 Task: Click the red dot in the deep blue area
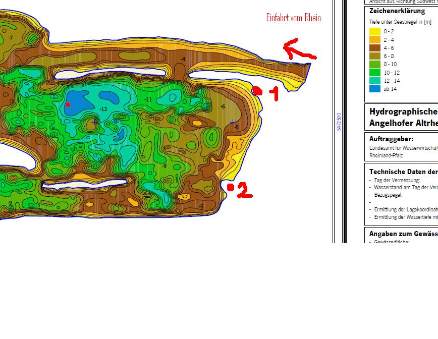(x=68, y=105)
